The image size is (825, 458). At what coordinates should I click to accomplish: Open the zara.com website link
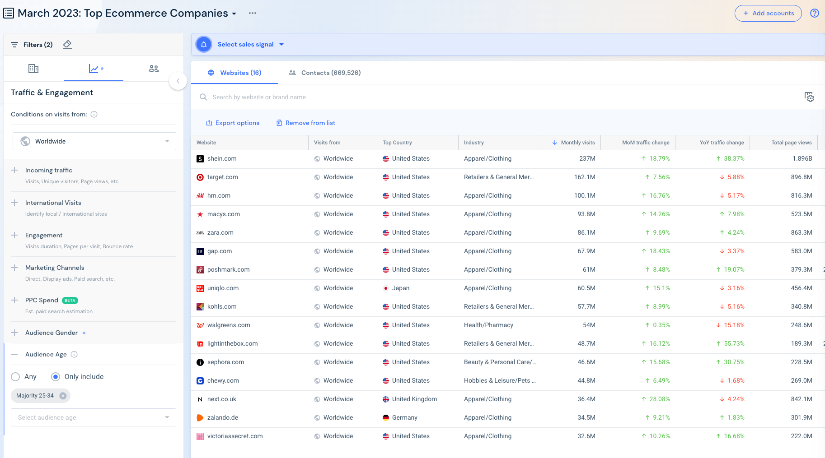pos(220,233)
